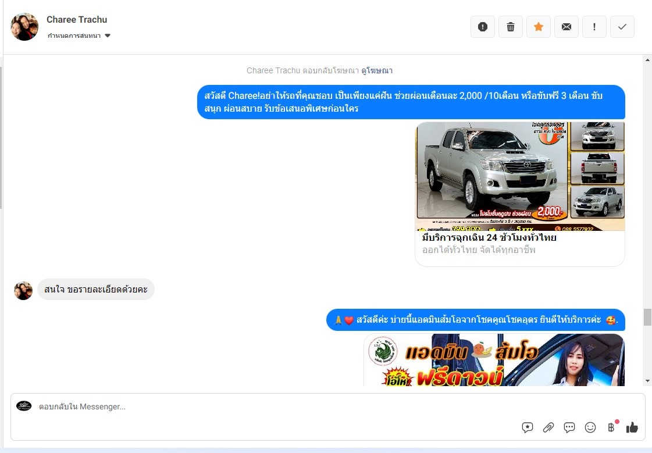Screen dimensions: 652x453
Task: Open the emoji picker smiley icon
Action: [590, 427]
